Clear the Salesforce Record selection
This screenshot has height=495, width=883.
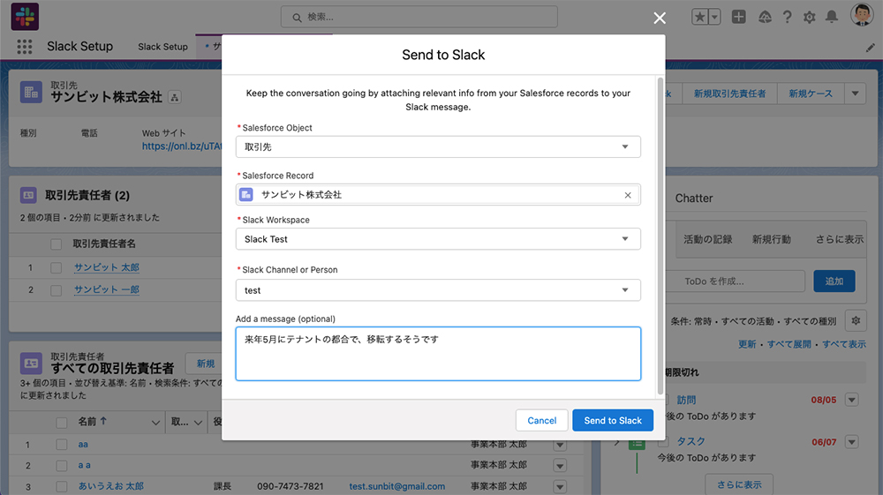tap(627, 195)
